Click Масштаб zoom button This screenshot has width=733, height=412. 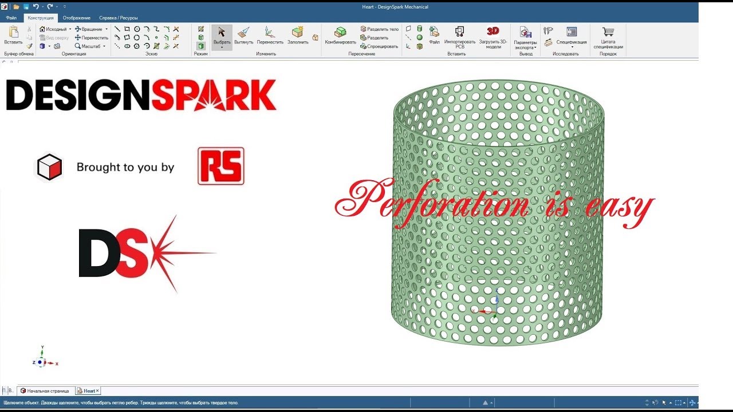pyautogui.click(x=88, y=46)
